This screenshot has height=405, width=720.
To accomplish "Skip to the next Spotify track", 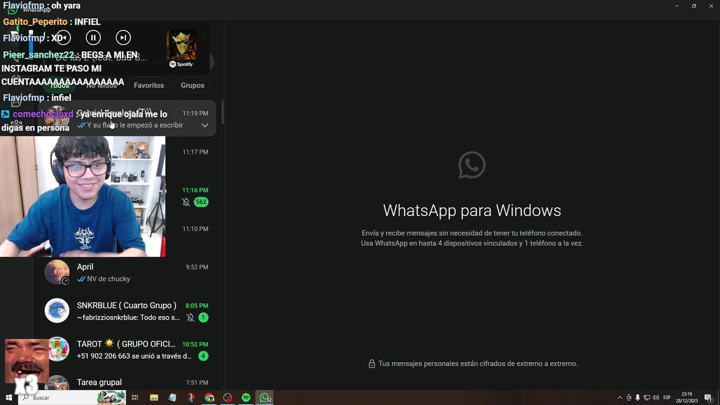I will click(x=123, y=38).
